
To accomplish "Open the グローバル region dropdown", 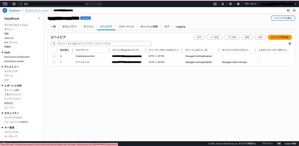I will click(250, 4).
